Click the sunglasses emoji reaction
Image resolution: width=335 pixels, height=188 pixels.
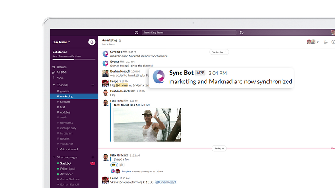(x=115, y=165)
